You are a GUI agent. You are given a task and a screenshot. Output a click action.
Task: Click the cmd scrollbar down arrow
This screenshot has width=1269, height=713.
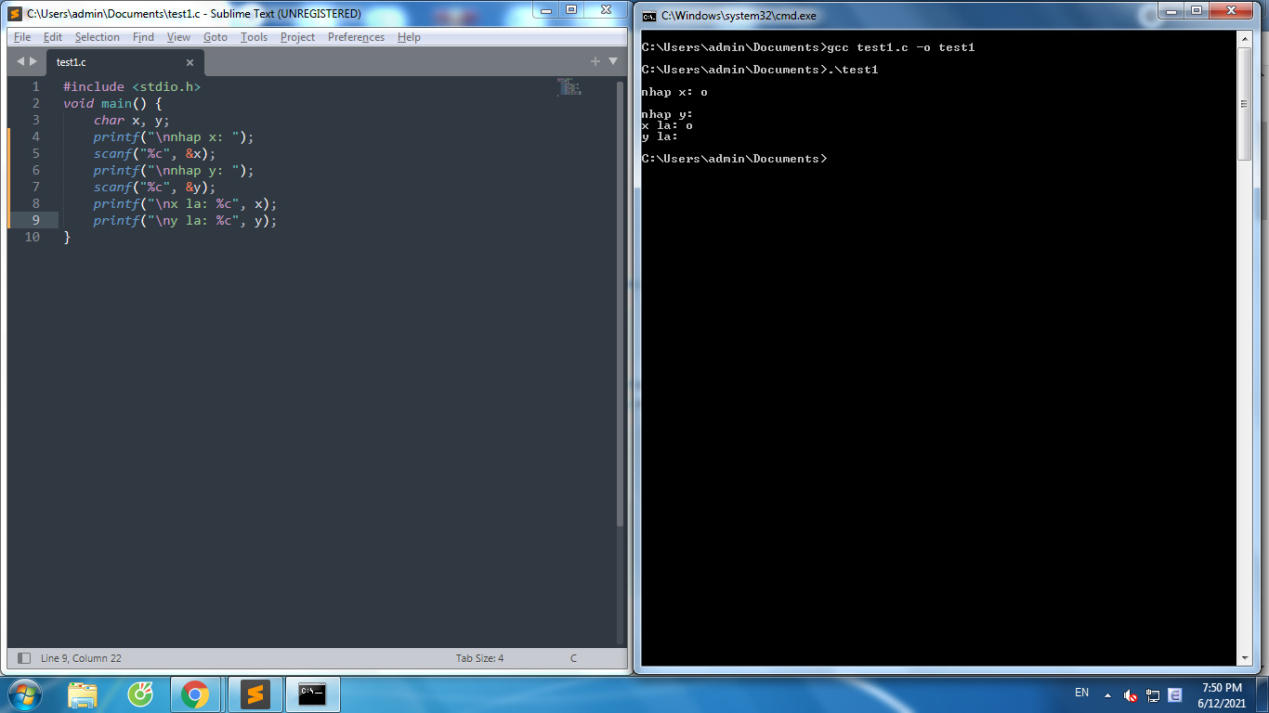click(1245, 659)
